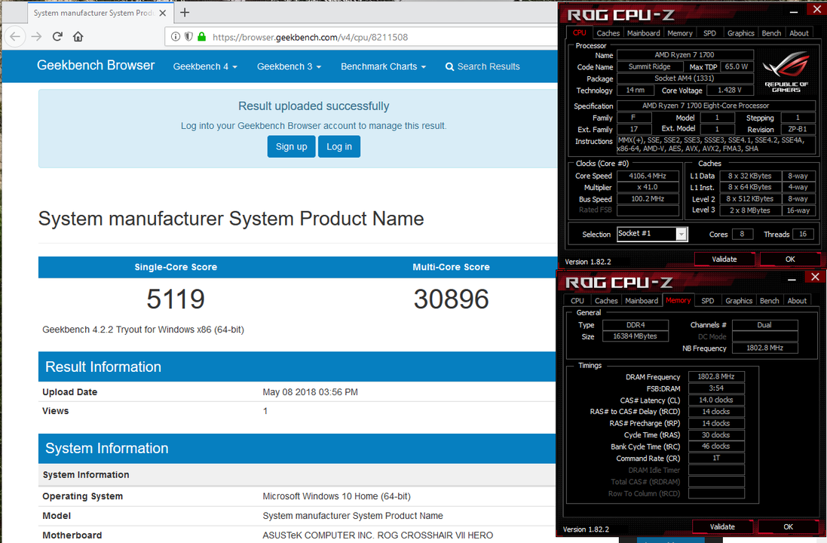
Task: Open the Socket #1 selection dropdown
Action: 682,234
